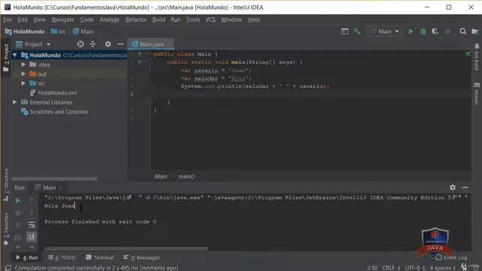
Task: Expand the src folder in the tree
Action: [x=23, y=84]
